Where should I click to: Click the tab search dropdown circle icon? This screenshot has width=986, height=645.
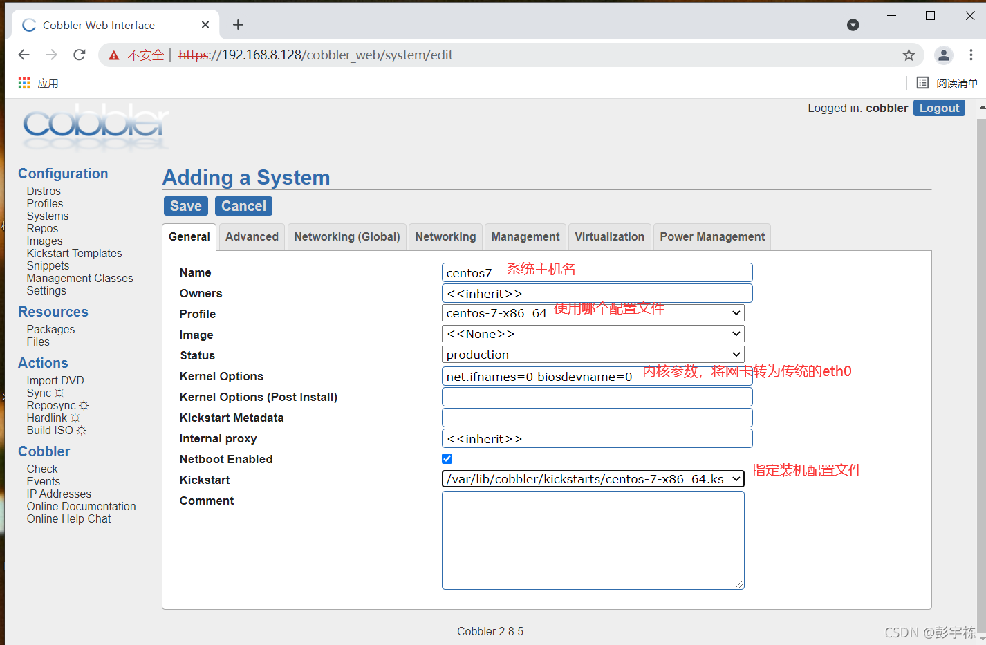[853, 25]
